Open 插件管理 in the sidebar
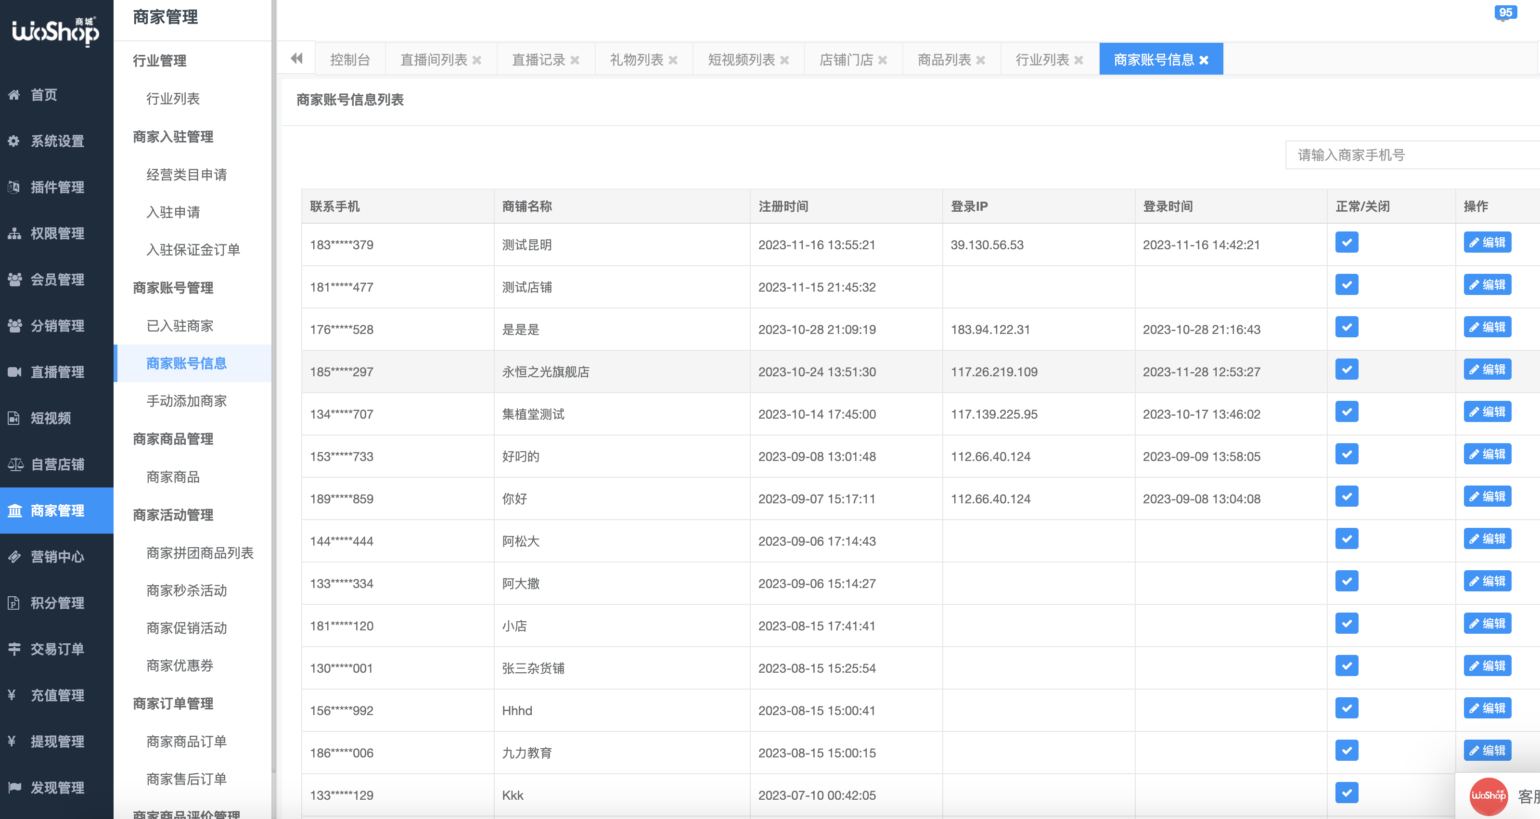This screenshot has height=819, width=1540. click(57, 187)
